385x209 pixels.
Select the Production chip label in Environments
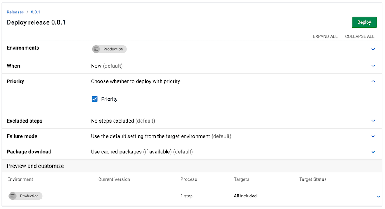coord(113,49)
